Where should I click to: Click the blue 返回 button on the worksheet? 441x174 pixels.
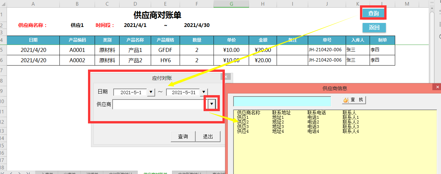point(374,28)
